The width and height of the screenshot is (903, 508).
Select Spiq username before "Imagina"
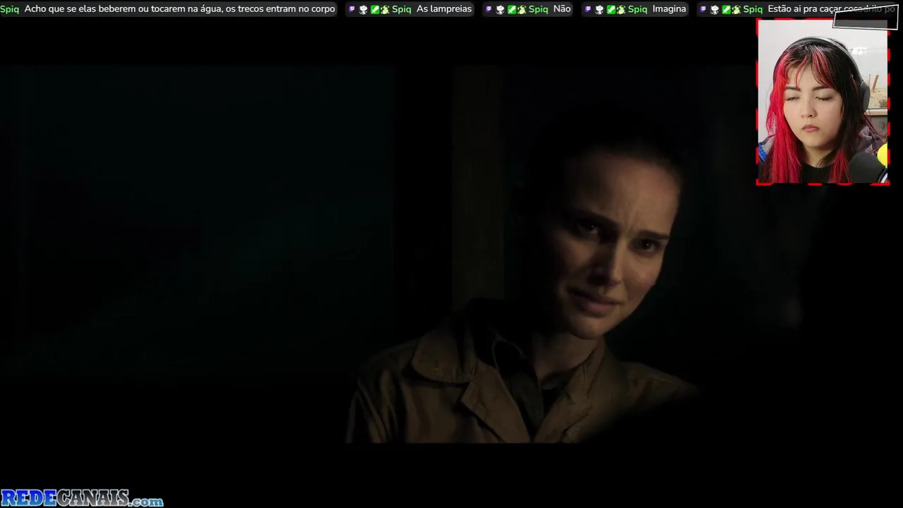point(638,9)
